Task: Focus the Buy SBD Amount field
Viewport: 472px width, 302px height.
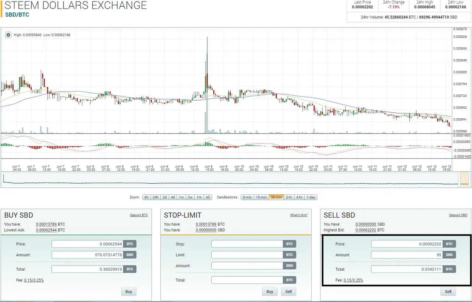Action: (x=87, y=255)
